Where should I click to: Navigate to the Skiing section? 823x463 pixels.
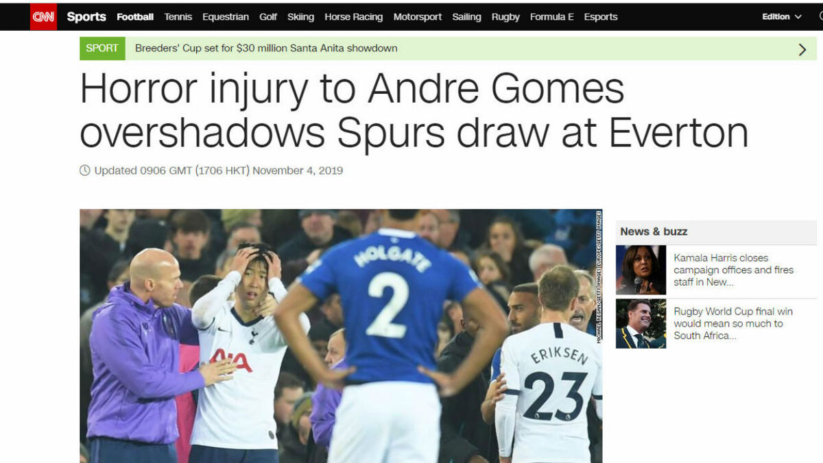[x=300, y=16]
